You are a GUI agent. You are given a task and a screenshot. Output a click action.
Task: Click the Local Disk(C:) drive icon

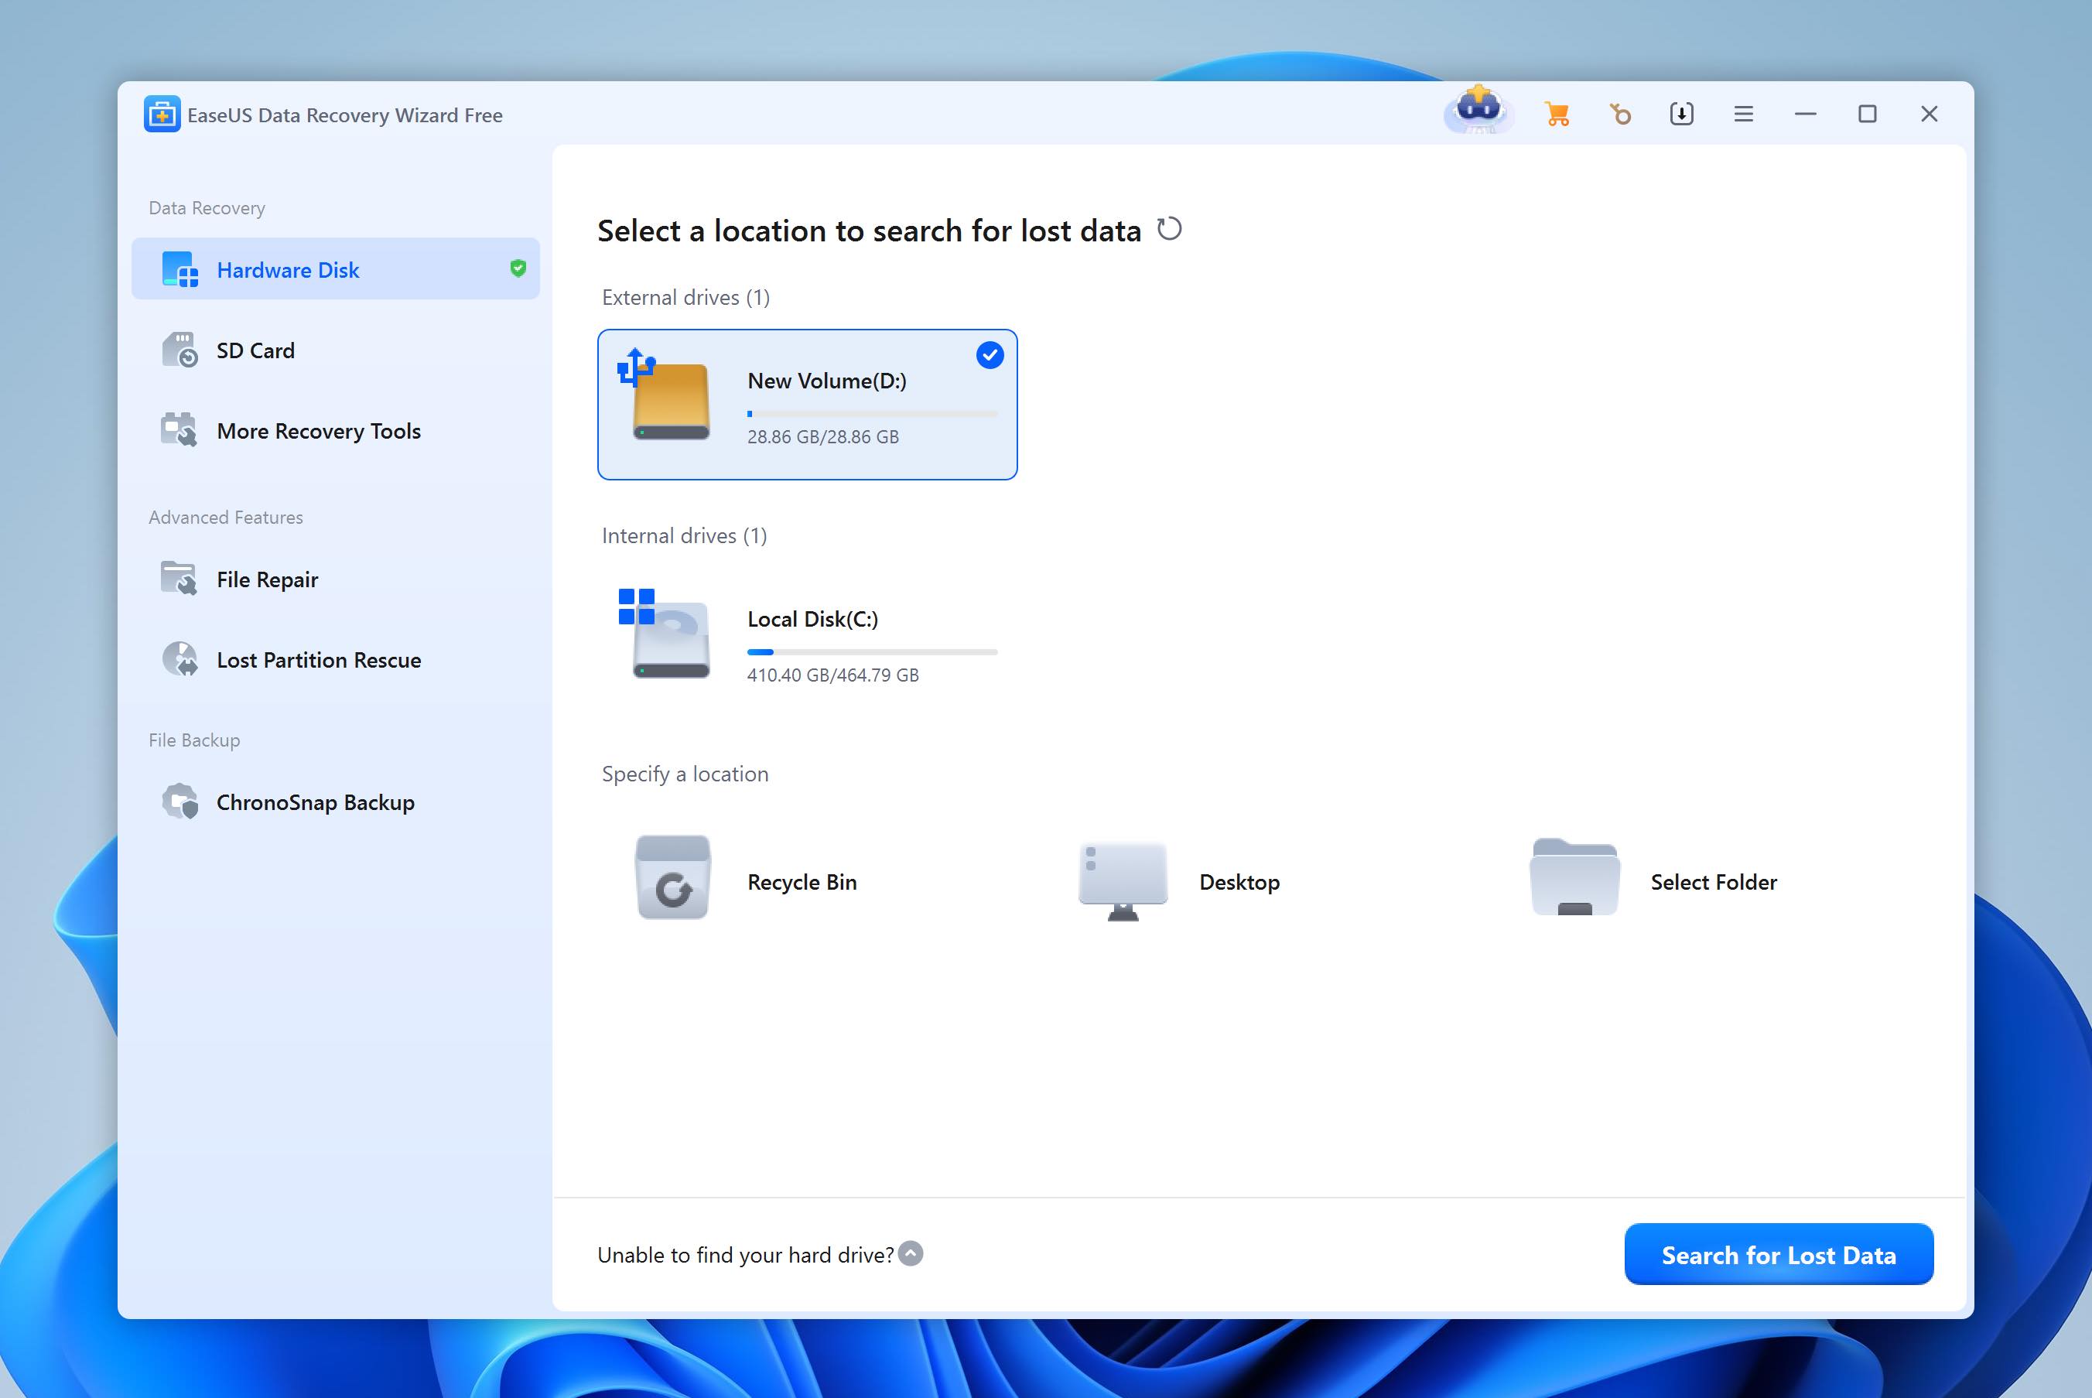click(665, 633)
